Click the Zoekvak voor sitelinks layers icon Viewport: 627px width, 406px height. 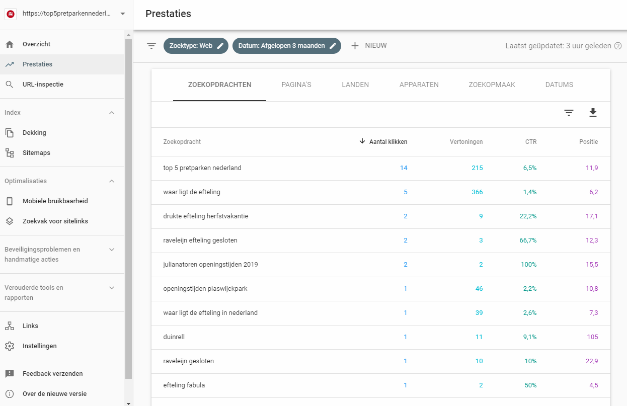10,221
